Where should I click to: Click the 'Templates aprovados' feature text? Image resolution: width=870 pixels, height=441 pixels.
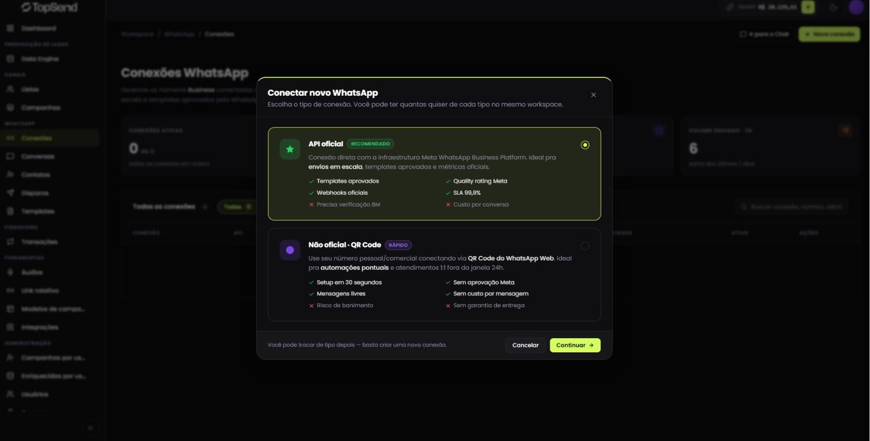click(348, 181)
